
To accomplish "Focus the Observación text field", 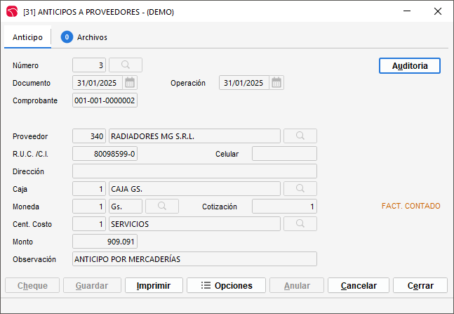I will click(x=194, y=259).
